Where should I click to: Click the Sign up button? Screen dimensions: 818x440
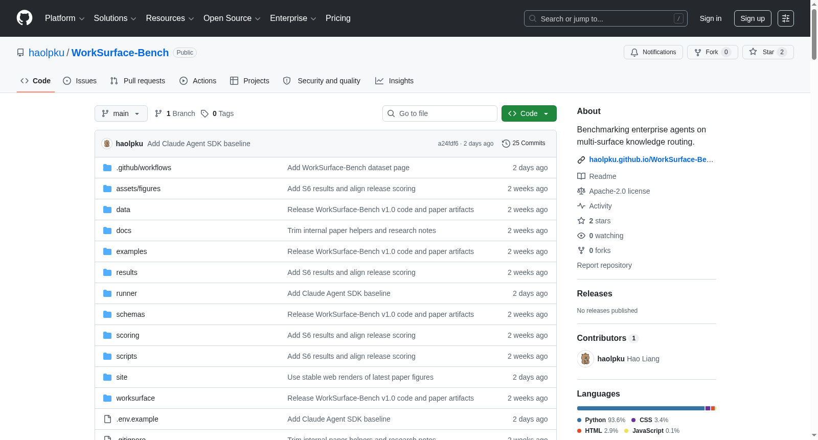[x=753, y=18]
